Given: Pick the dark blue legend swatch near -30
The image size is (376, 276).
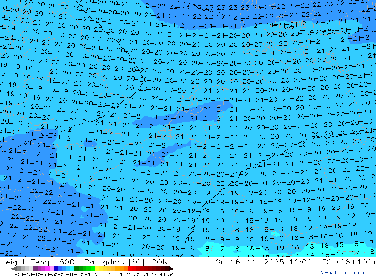Looking at the screenshot, I should (56, 269).
